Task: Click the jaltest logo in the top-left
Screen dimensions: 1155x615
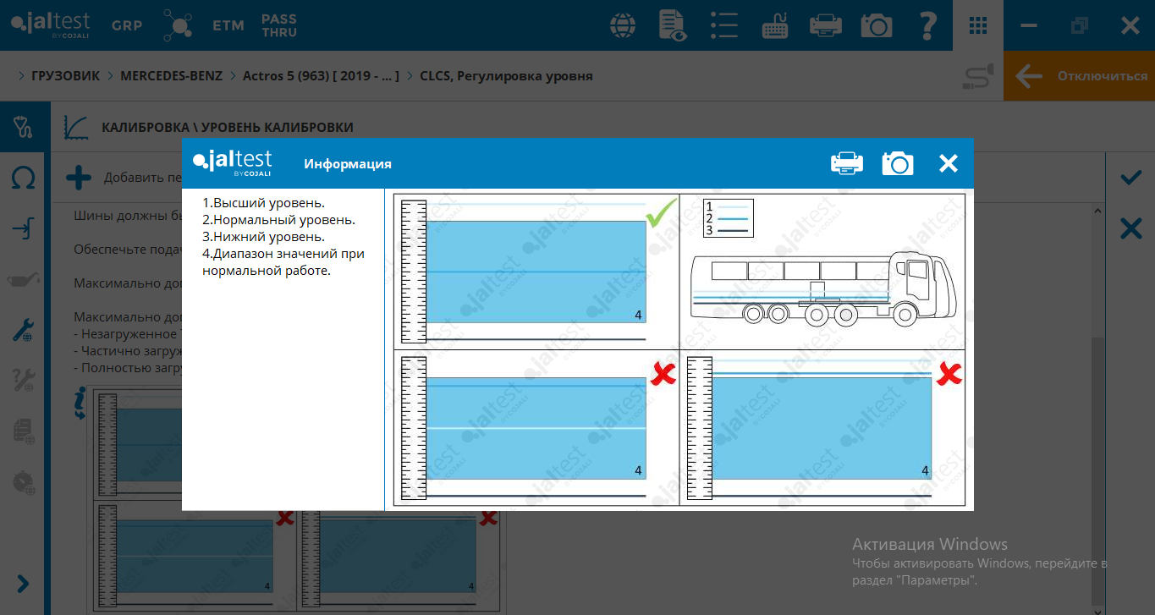Action: 51,25
